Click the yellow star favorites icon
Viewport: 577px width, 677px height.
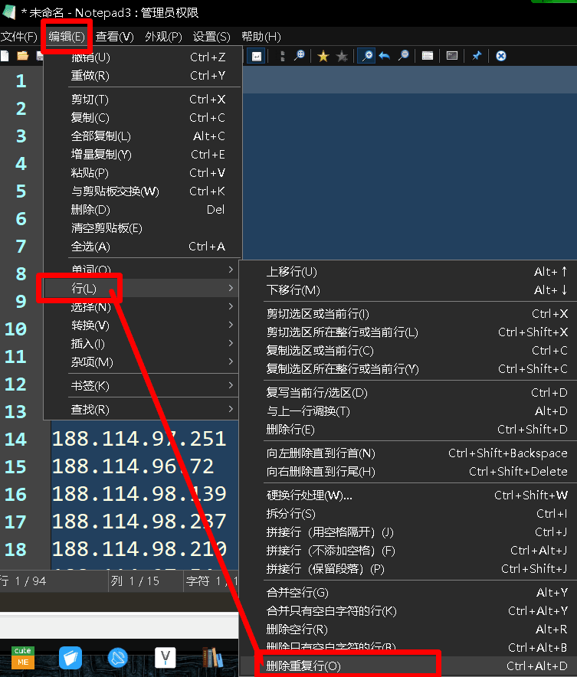point(323,56)
